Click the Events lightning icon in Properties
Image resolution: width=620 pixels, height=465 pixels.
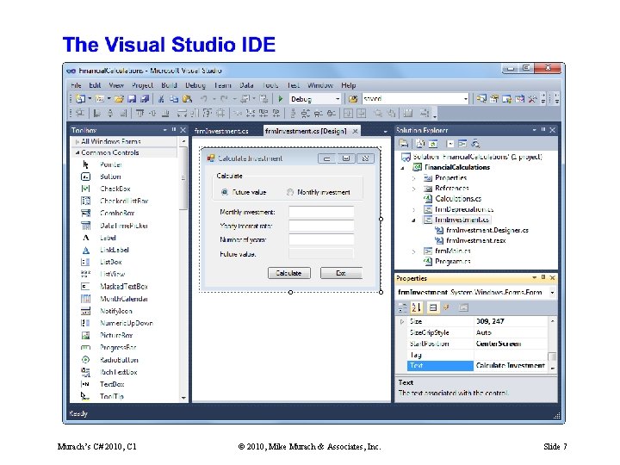pos(446,307)
